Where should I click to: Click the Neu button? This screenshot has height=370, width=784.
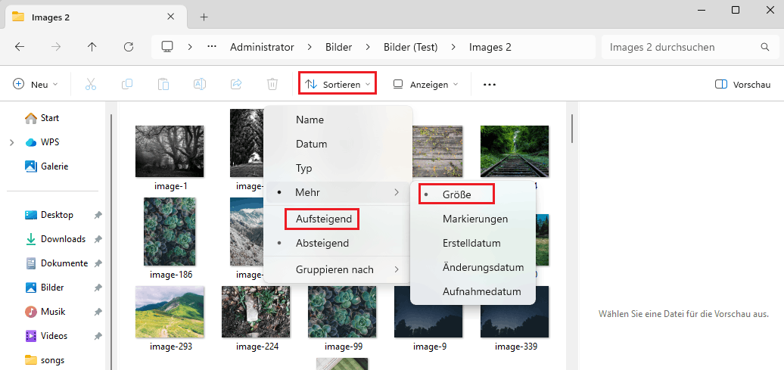[35, 84]
